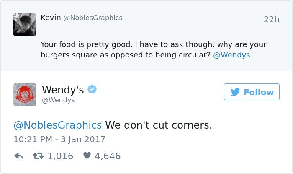Retweet the Wendy's reply
The height and width of the screenshot is (174, 293).
39,156
